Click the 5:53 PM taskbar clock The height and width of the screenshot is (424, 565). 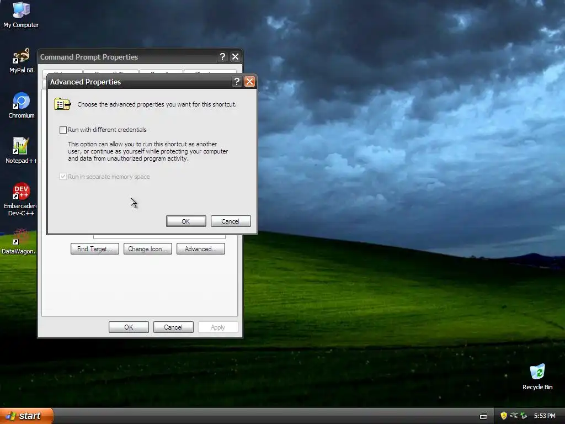coord(545,416)
